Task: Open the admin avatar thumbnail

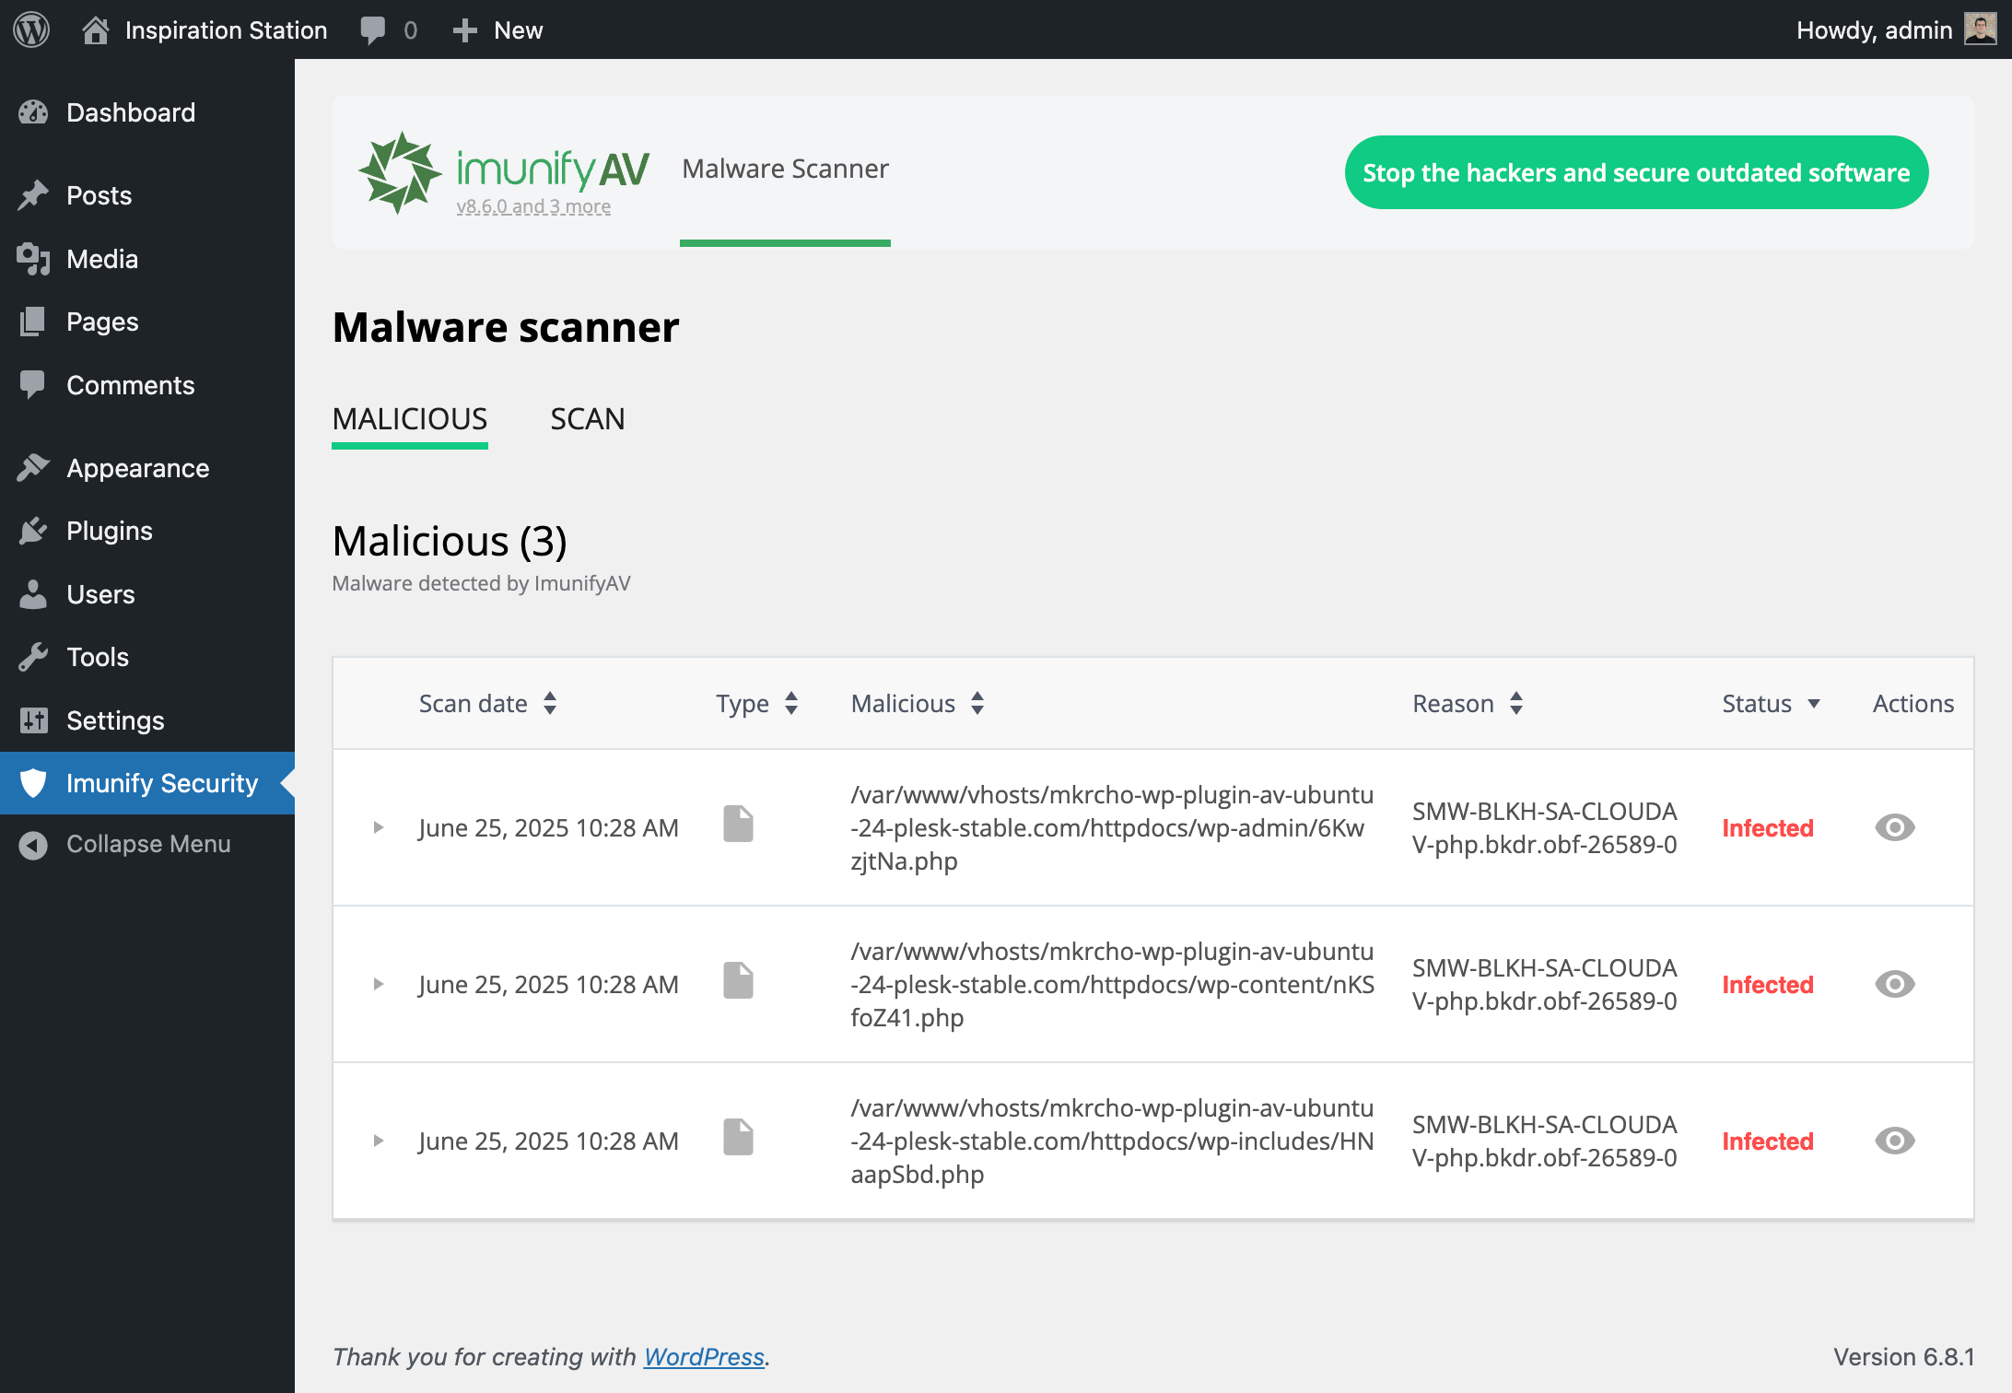Action: [x=1981, y=29]
